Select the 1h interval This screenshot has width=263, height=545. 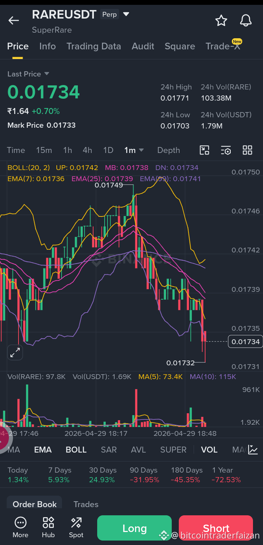pyautogui.click(x=68, y=150)
